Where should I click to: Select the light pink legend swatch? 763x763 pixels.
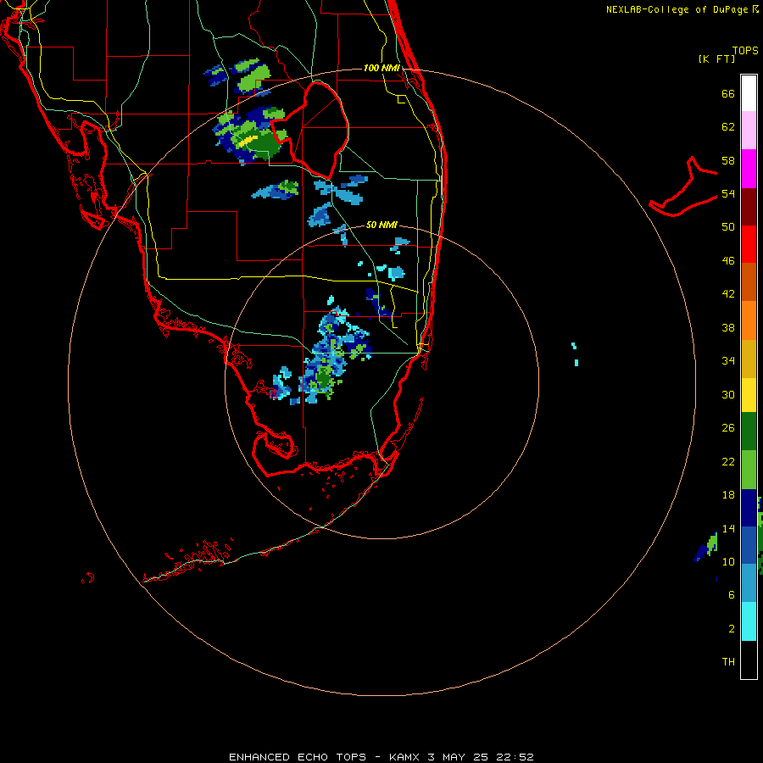[749, 130]
